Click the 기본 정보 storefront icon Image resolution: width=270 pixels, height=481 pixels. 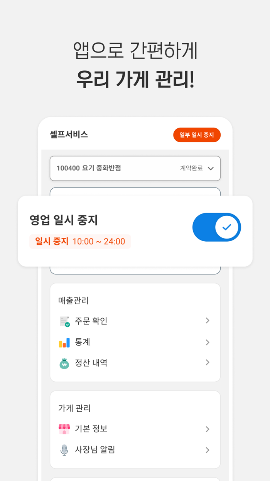(64, 429)
